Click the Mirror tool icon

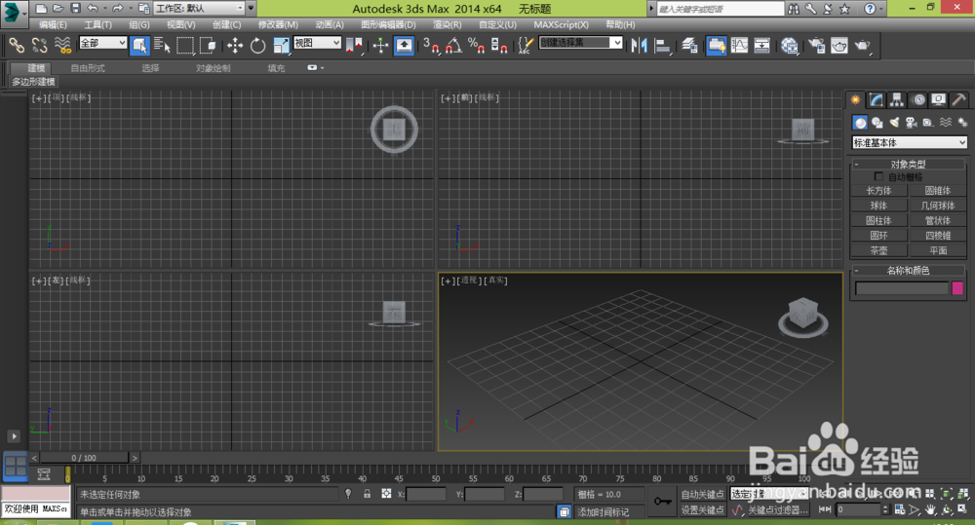(641, 45)
